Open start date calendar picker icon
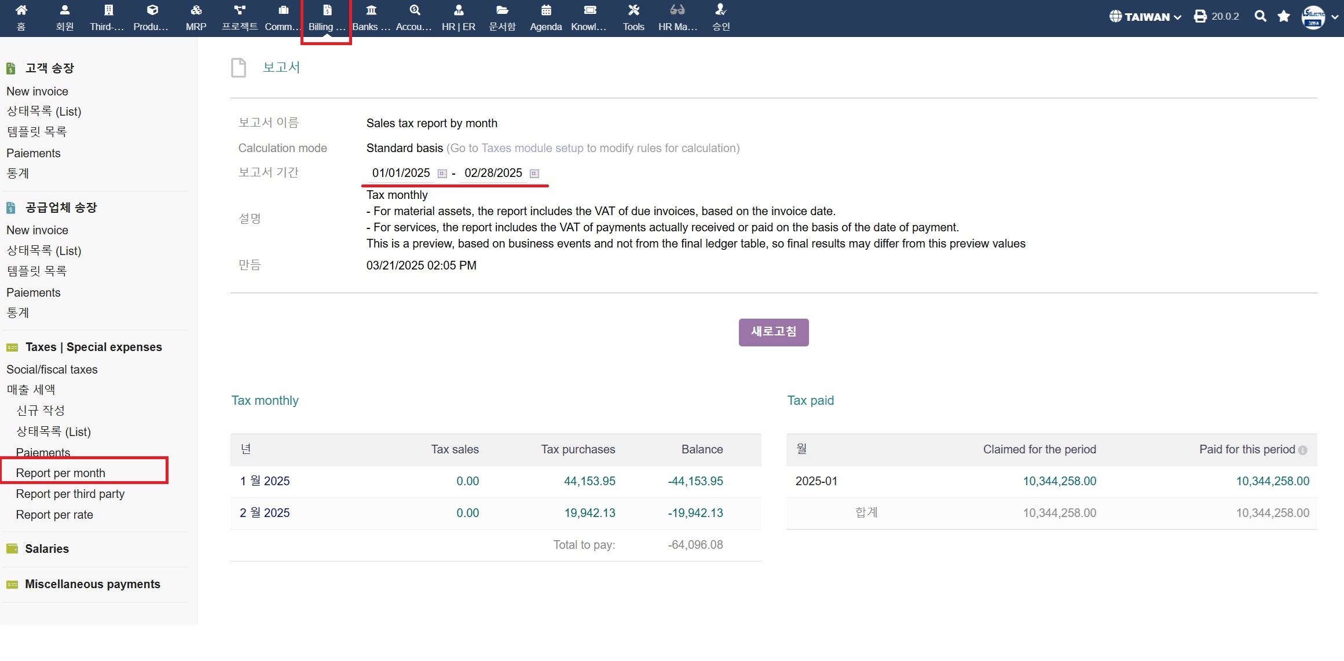1344x661 pixels. tap(442, 173)
